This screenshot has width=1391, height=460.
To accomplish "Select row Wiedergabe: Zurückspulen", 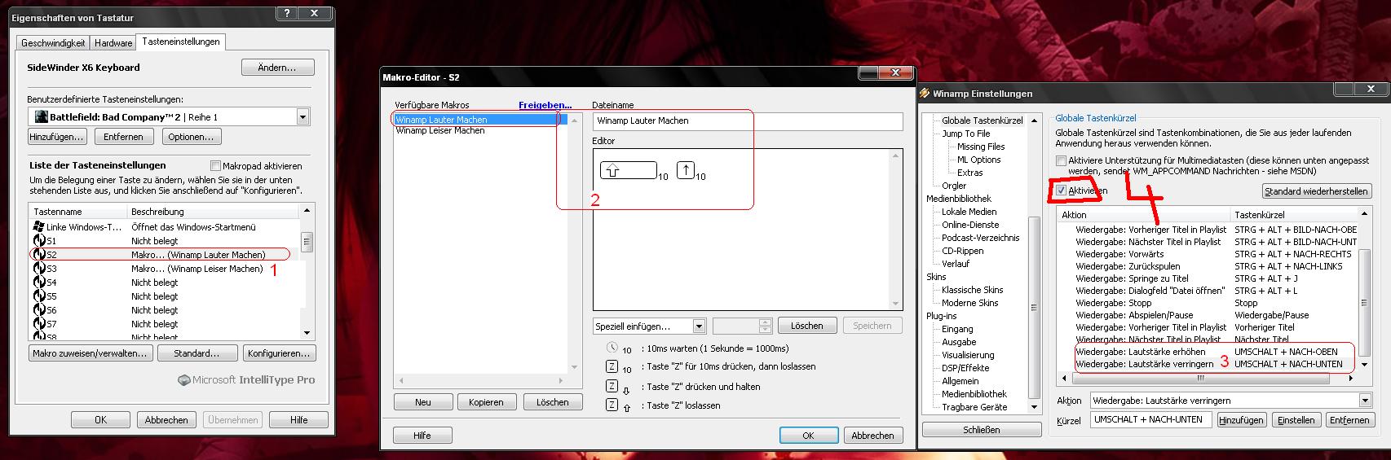I will click(x=1208, y=266).
